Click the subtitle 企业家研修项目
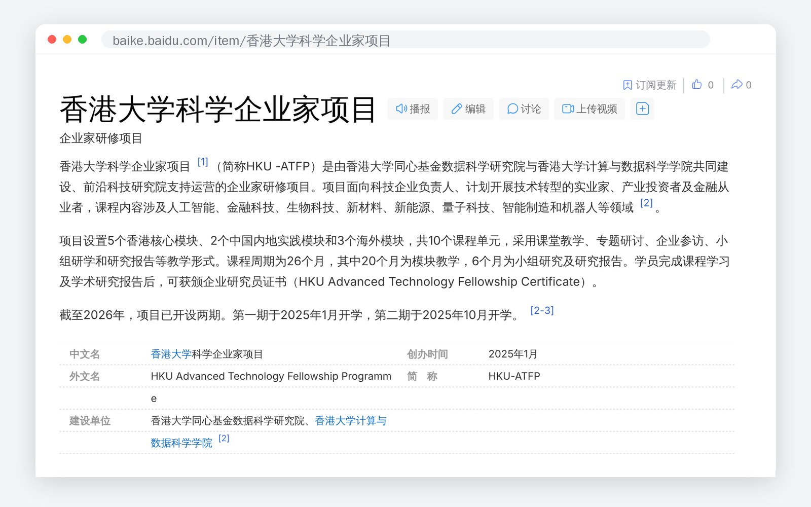Viewport: 811px width, 507px height. coord(101,138)
